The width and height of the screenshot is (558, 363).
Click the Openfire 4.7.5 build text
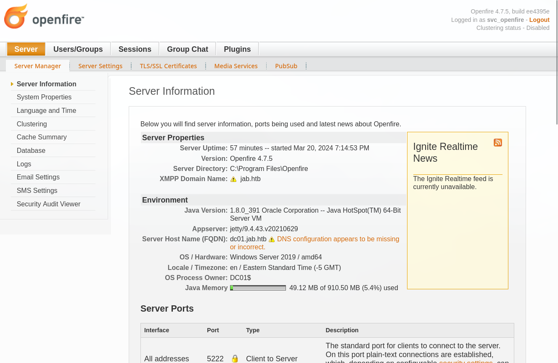click(x=510, y=11)
